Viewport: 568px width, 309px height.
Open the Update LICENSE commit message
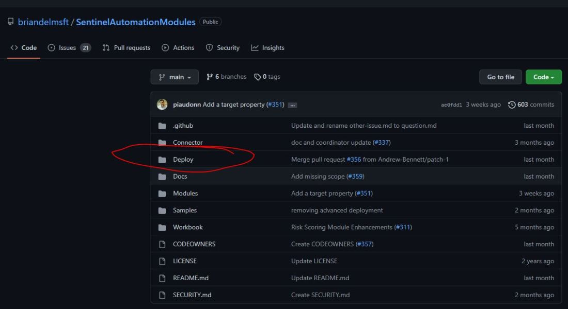314,261
